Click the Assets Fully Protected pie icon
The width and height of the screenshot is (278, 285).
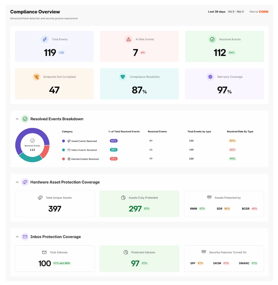coord(123,198)
